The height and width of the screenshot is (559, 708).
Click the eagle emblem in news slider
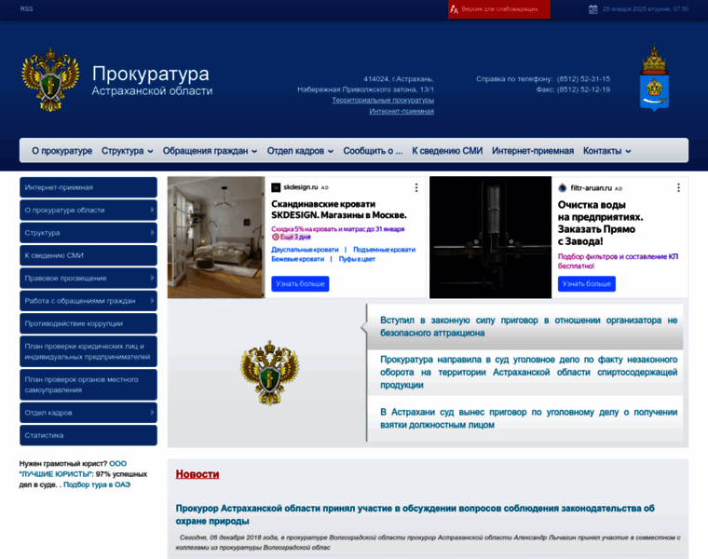pyautogui.click(x=269, y=373)
